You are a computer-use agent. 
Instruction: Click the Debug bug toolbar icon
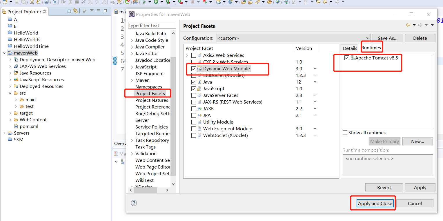click(144, 2)
